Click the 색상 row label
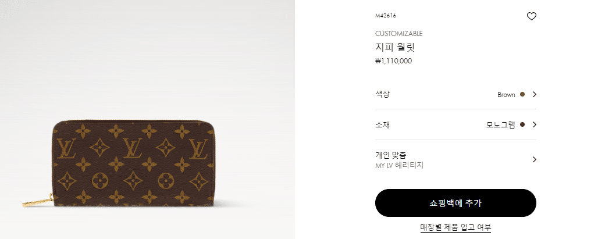 pyautogui.click(x=383, y=94)
